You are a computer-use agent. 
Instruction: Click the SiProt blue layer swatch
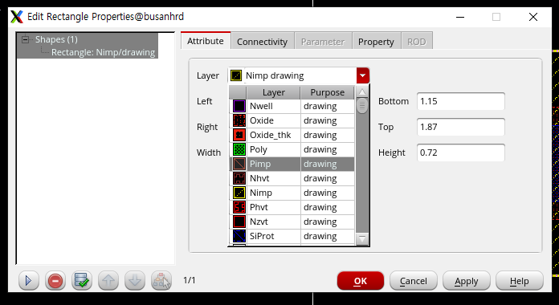(x=239, y=236)
